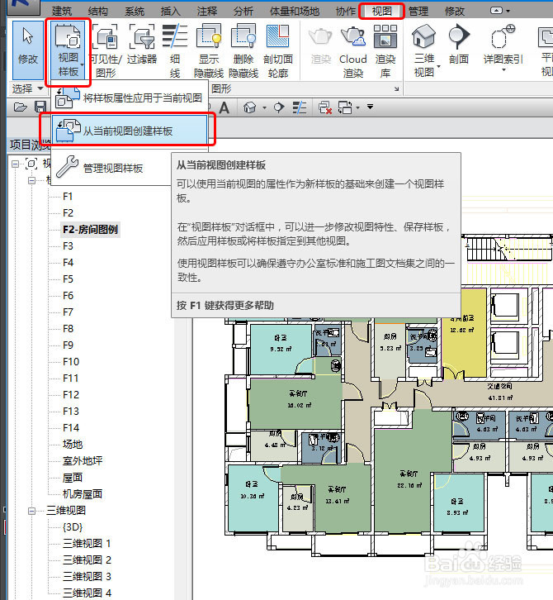
Task: Switch to the 修改 ribbon tab
Action: click(455, 11)
